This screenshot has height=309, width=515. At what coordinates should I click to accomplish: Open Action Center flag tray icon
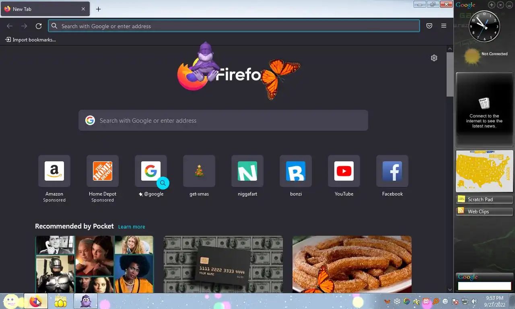coord(455,301)
